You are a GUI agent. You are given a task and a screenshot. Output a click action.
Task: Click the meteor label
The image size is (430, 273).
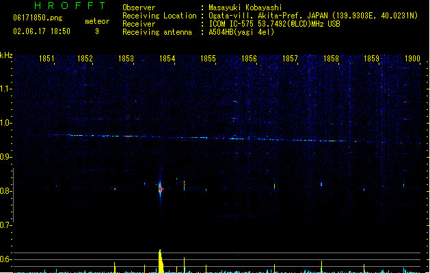coord(97,21)
